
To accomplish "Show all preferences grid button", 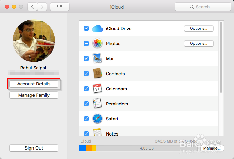I will [60, 7].
